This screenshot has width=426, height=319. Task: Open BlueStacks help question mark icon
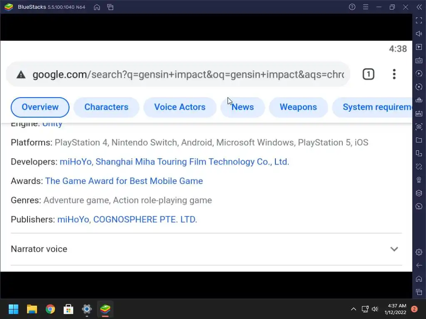tap(352, 7)
